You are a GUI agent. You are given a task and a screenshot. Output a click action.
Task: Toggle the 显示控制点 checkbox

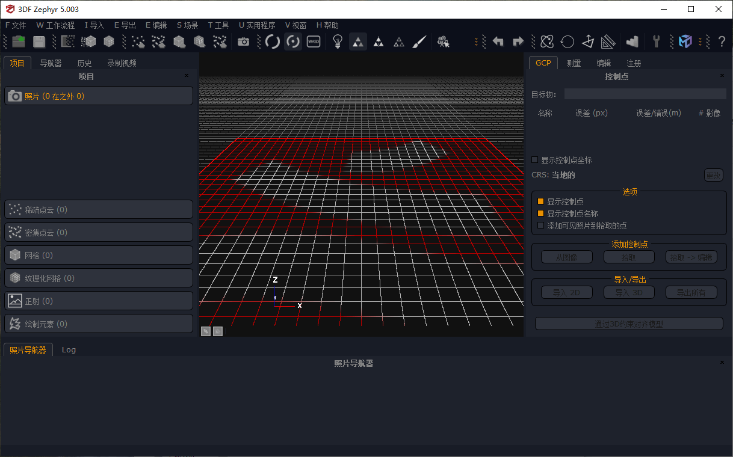(x=540, y=201)
